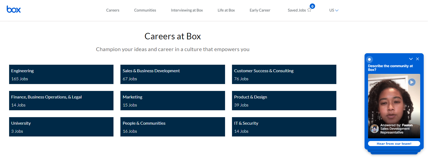Screen dimensions: 428x164
Task: Open People & Communities jobs
Action: click(x=173, y=127)
